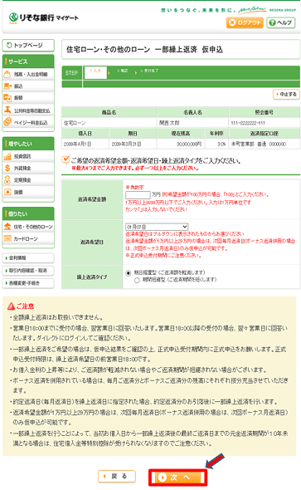Screen dimensions: 301x490
Task: Click the ログアウト button
Action: [245, 22]
